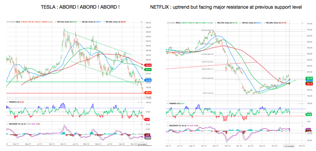This screenshot has height=151, width=316.
Task: Move Tesla RSIMOD panel up with arrow
Action: (138, 102)
